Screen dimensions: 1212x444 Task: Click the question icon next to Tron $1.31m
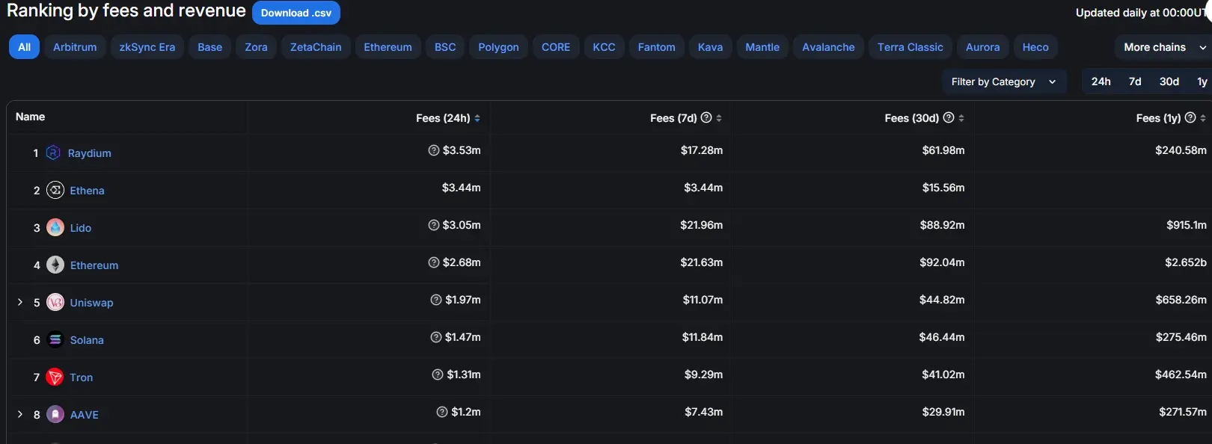coord(438,374)
